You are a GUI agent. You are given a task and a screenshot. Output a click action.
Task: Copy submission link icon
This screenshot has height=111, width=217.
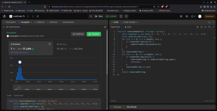coord(105,27)
